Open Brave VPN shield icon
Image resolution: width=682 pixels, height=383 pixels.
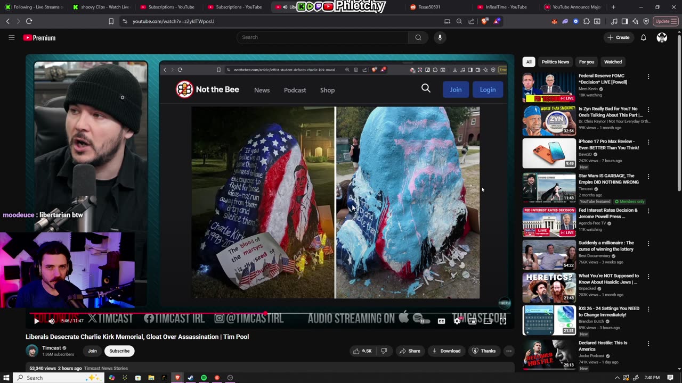[x=646, y=21]
